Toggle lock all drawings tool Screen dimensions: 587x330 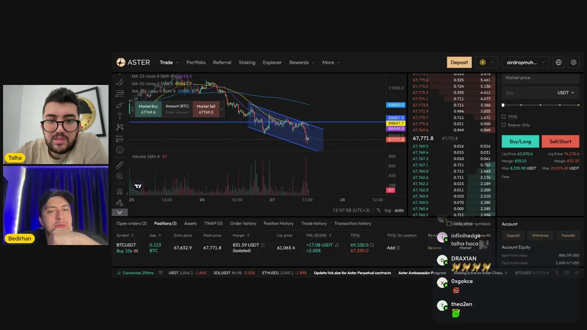pyautogui.click(x=120, y=203)
